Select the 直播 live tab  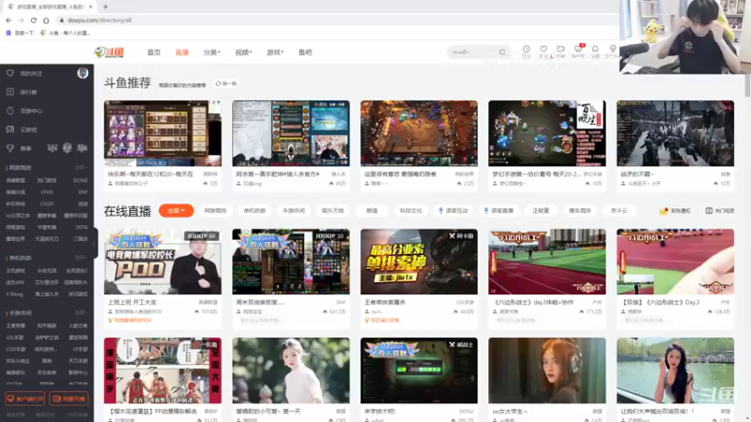182,53
